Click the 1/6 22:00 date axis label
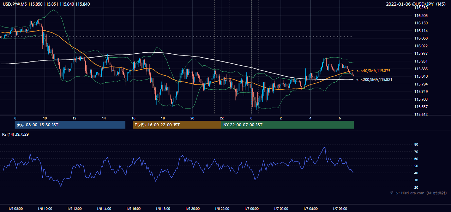451x212 pixels. [222, 209]
